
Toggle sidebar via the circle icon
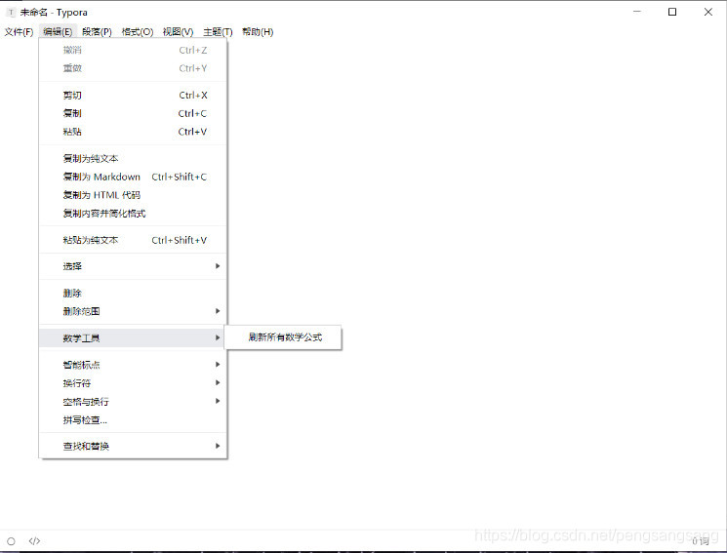[x=11, y=541]
